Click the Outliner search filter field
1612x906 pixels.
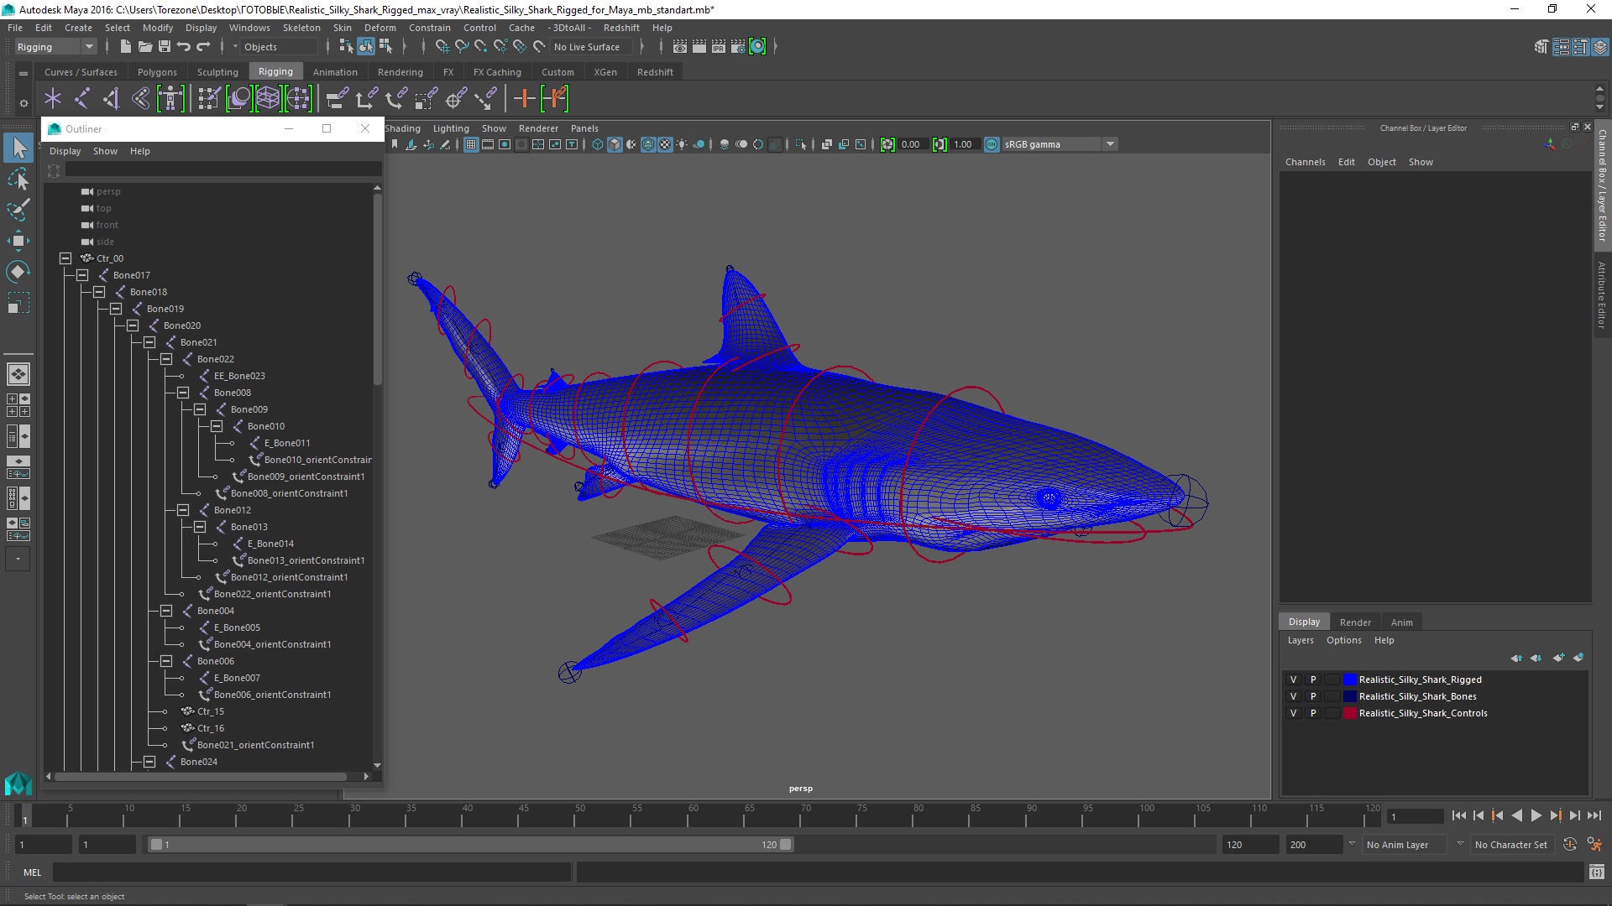[223, 170]
